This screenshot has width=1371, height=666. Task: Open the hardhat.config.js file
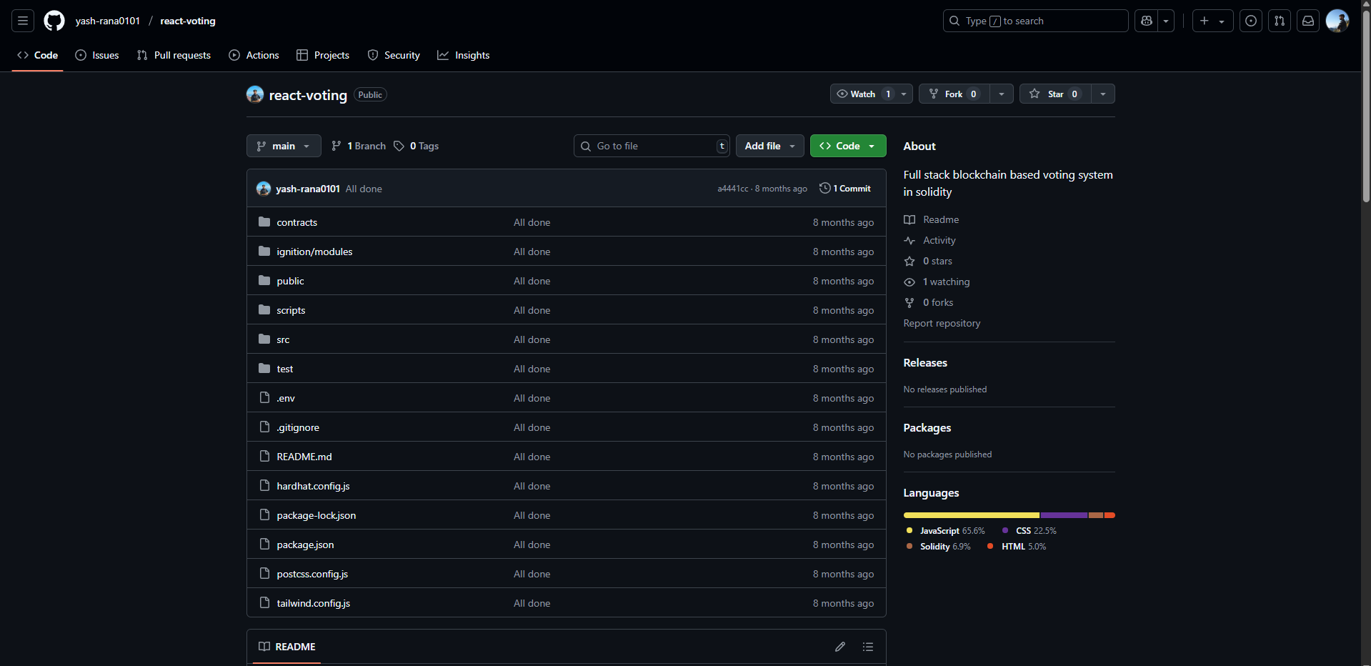click(313, 486)
